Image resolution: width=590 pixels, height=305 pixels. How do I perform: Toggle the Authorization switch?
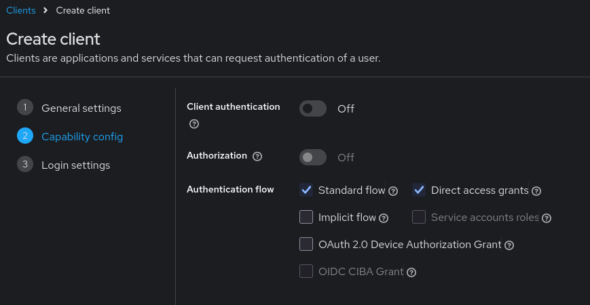click(313, 157)
